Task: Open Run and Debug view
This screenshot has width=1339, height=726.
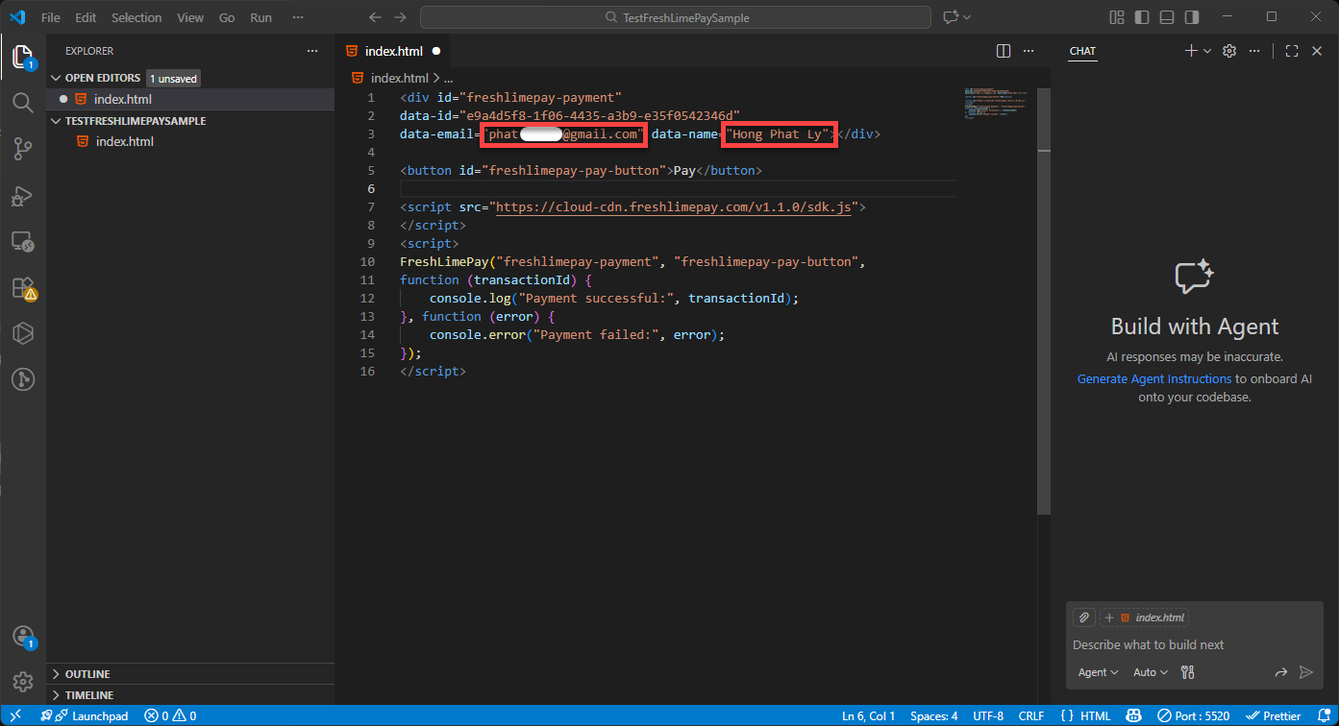Action: tap(23, 195)
